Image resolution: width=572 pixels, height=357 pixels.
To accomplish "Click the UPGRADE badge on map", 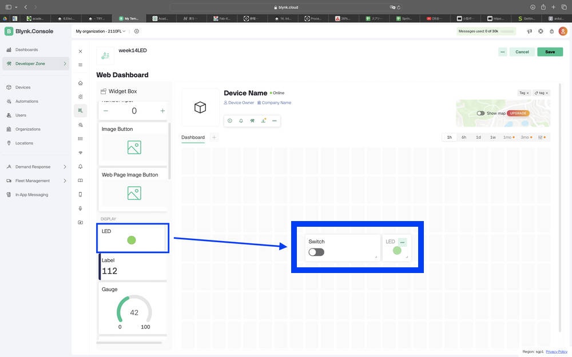I will pyautogui.click(x=518, y=113).
